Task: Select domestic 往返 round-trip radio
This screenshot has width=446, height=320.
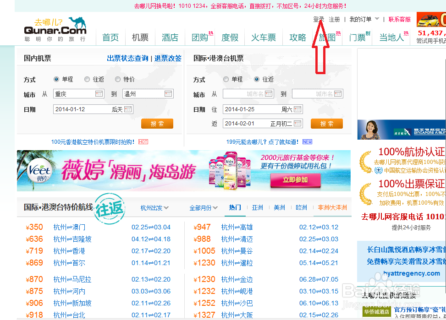Action: pyautogui.click(x=87, y=79)
